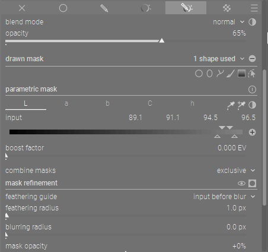Open the feathering guide dropdown

pos(224,197)
